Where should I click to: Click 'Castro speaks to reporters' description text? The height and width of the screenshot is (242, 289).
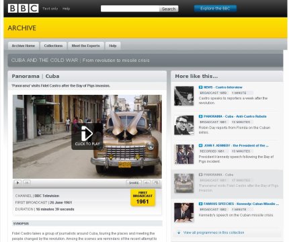(x=233, y=101)
